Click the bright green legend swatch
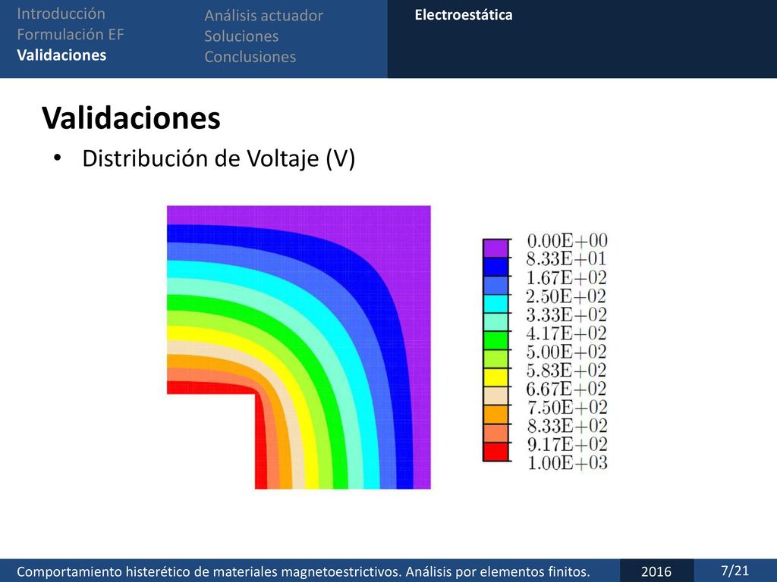777x582 pixels. point(495,340)
